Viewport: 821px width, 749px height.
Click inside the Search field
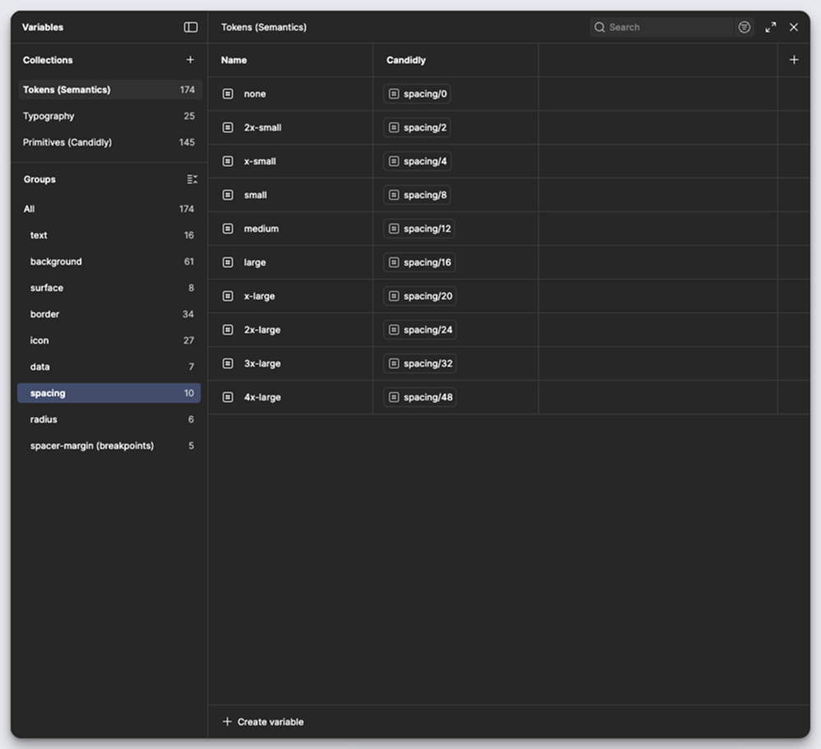[658, 27]
